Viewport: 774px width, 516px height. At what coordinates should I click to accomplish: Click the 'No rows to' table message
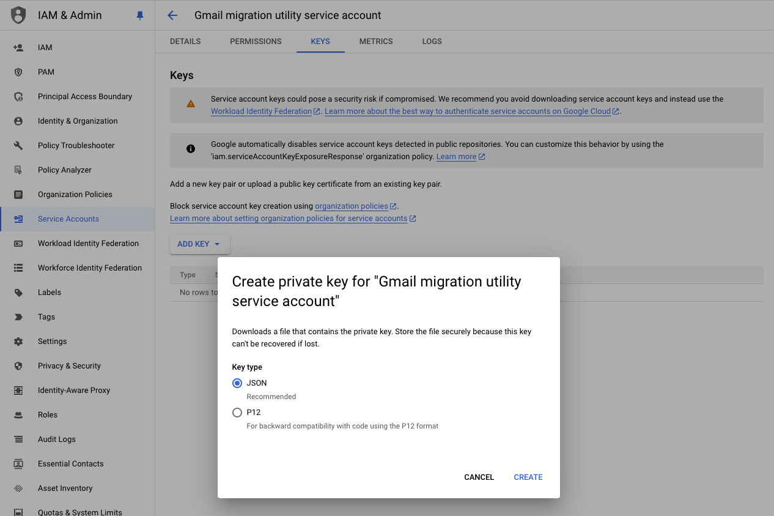pos(199,293)
